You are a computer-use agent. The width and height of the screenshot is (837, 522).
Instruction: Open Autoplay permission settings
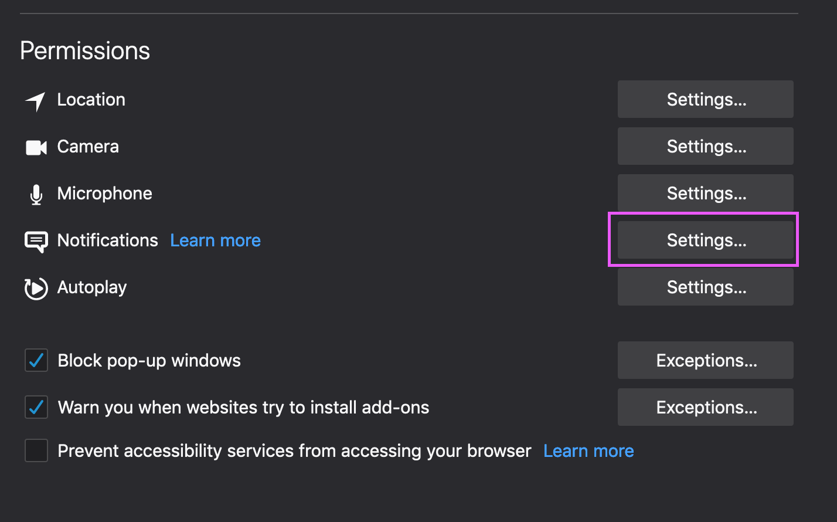[x=705, y=287]
